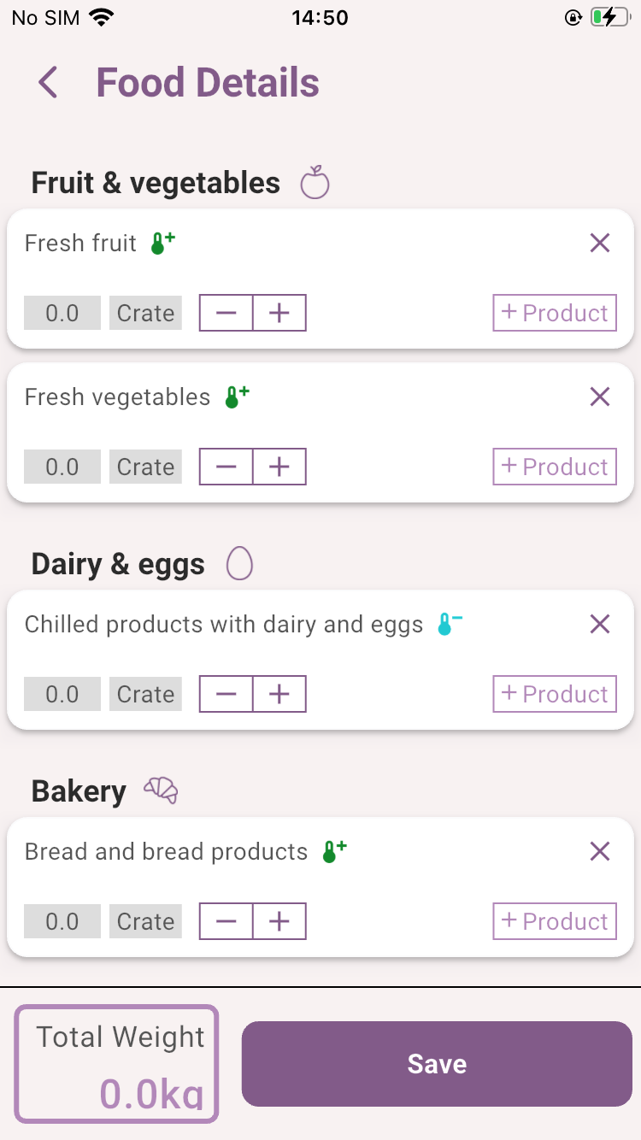Image resolution: width=641 pixels, height=1140 pixels.
Task: Tap the croissant icon beside Bakery
Action: click(161, 790)
